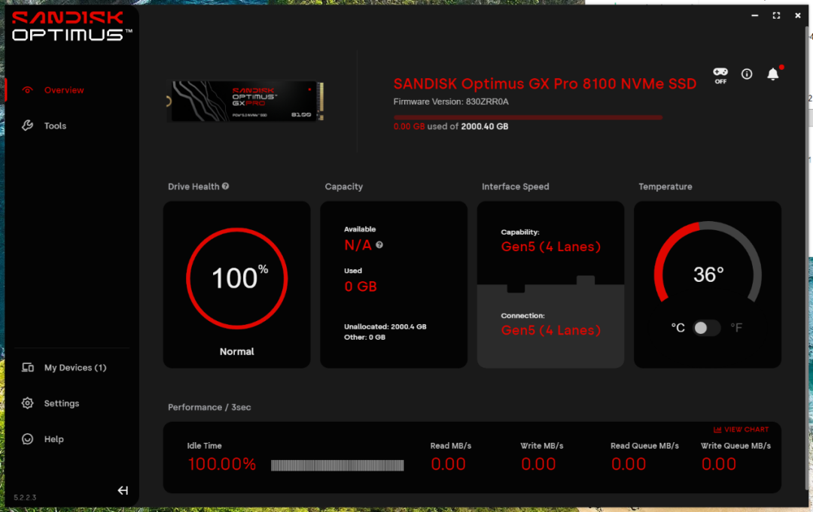The image size is (813, 512).
Task: Open the Tools menu item
Action: [x=55, y=126]
